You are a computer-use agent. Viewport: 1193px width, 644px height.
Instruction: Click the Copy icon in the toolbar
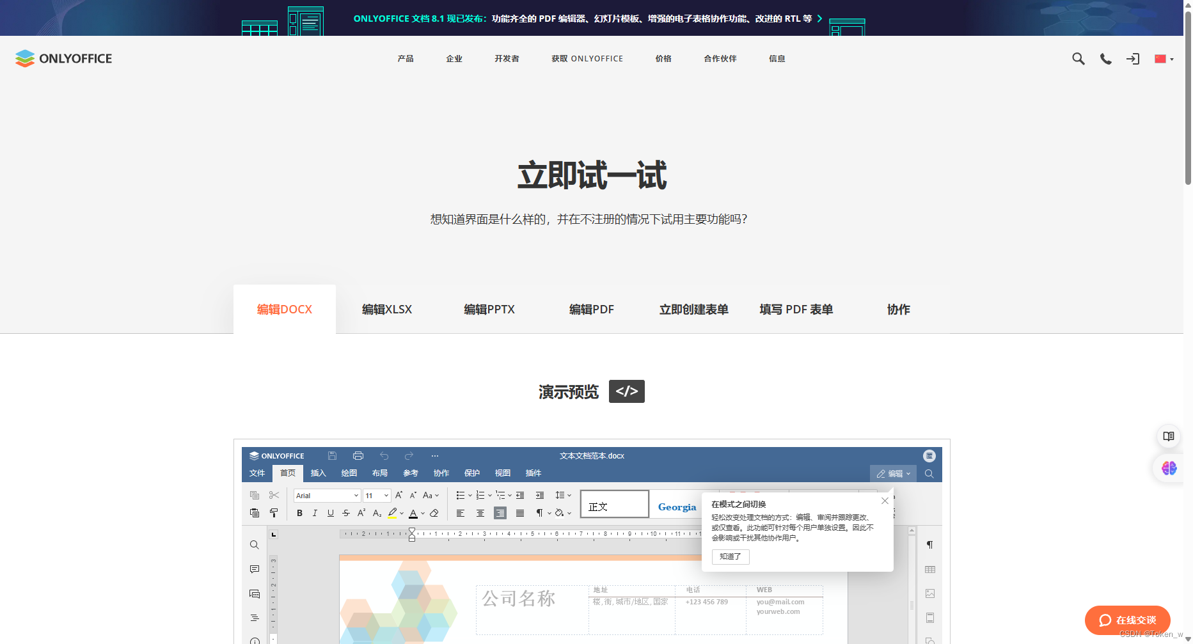(255, 496)
